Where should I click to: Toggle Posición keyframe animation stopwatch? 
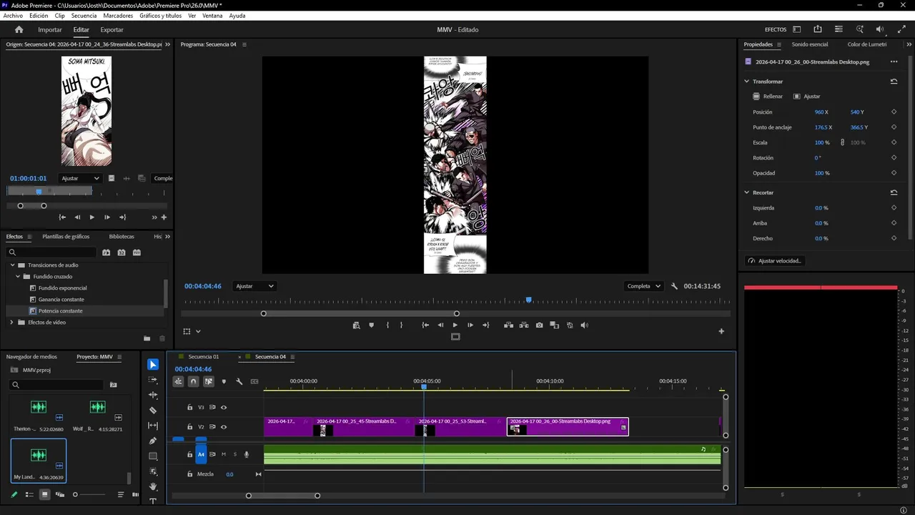pos(894,112)
